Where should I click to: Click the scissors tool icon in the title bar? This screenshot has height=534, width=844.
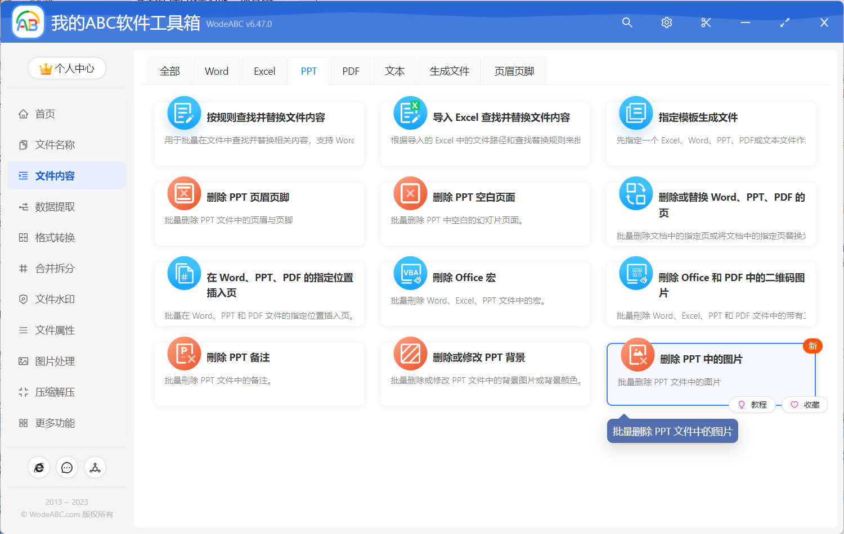coord(706,22)
